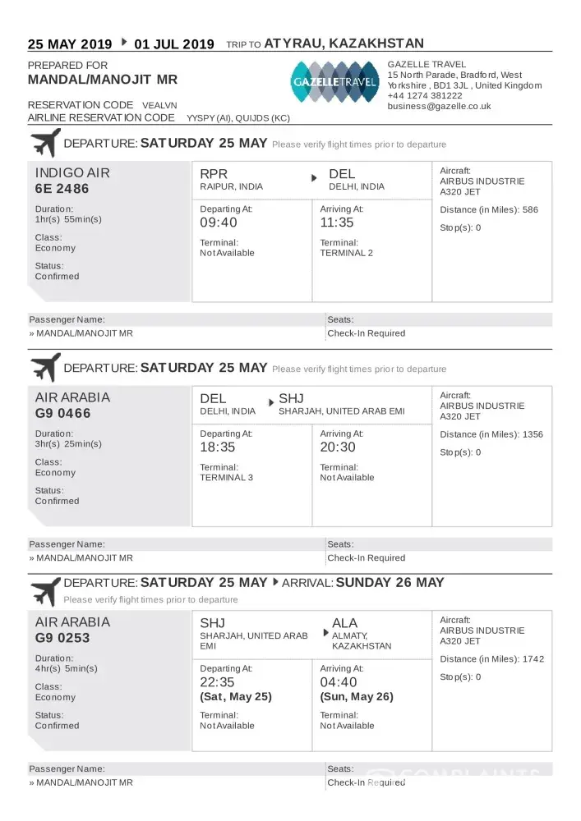Click the flight number G9 0466

click(62, 413)
